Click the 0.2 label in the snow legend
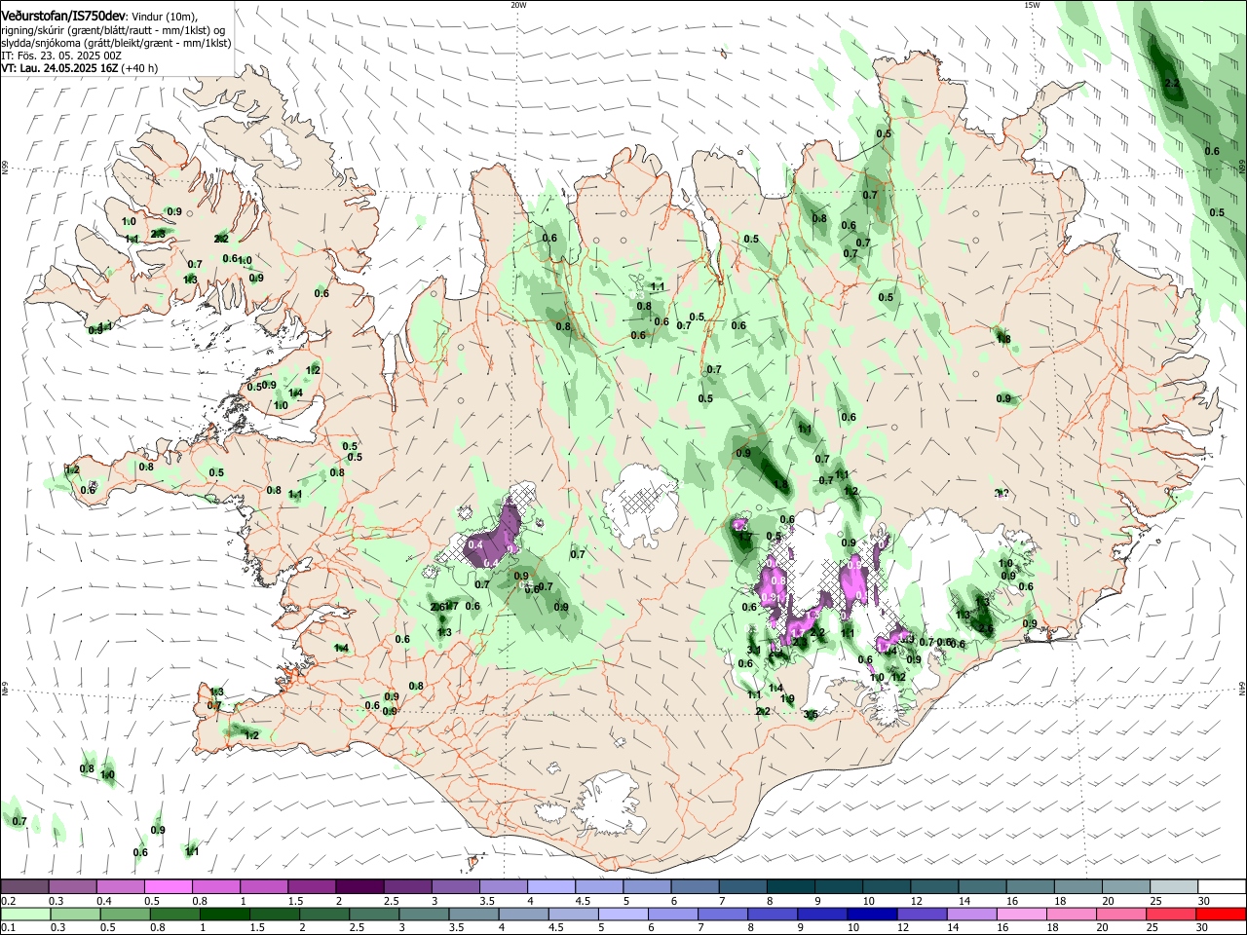 point(8,901)
